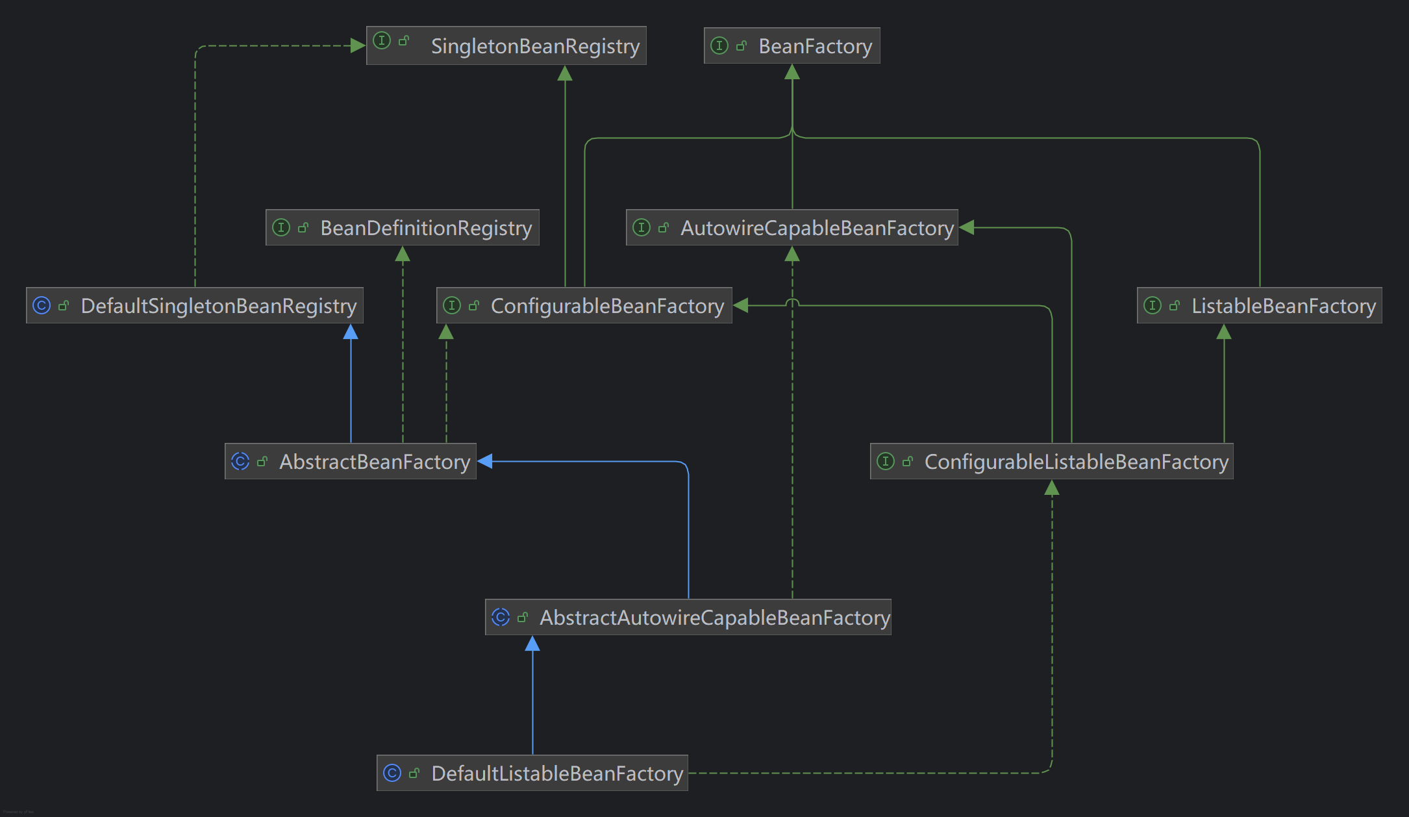Click the interface icon on BeanFactory node

click(719, 45)
